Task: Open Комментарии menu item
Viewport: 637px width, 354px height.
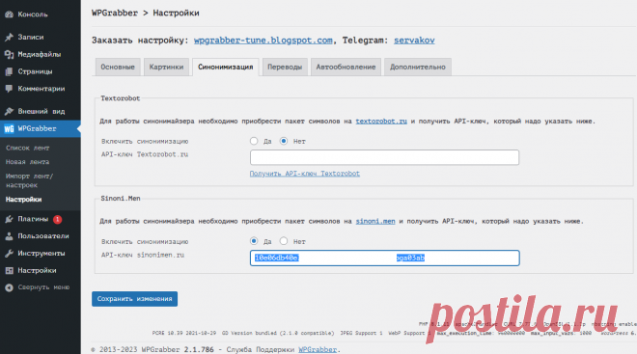Action: pyautogui.click(x=41, y=89)
